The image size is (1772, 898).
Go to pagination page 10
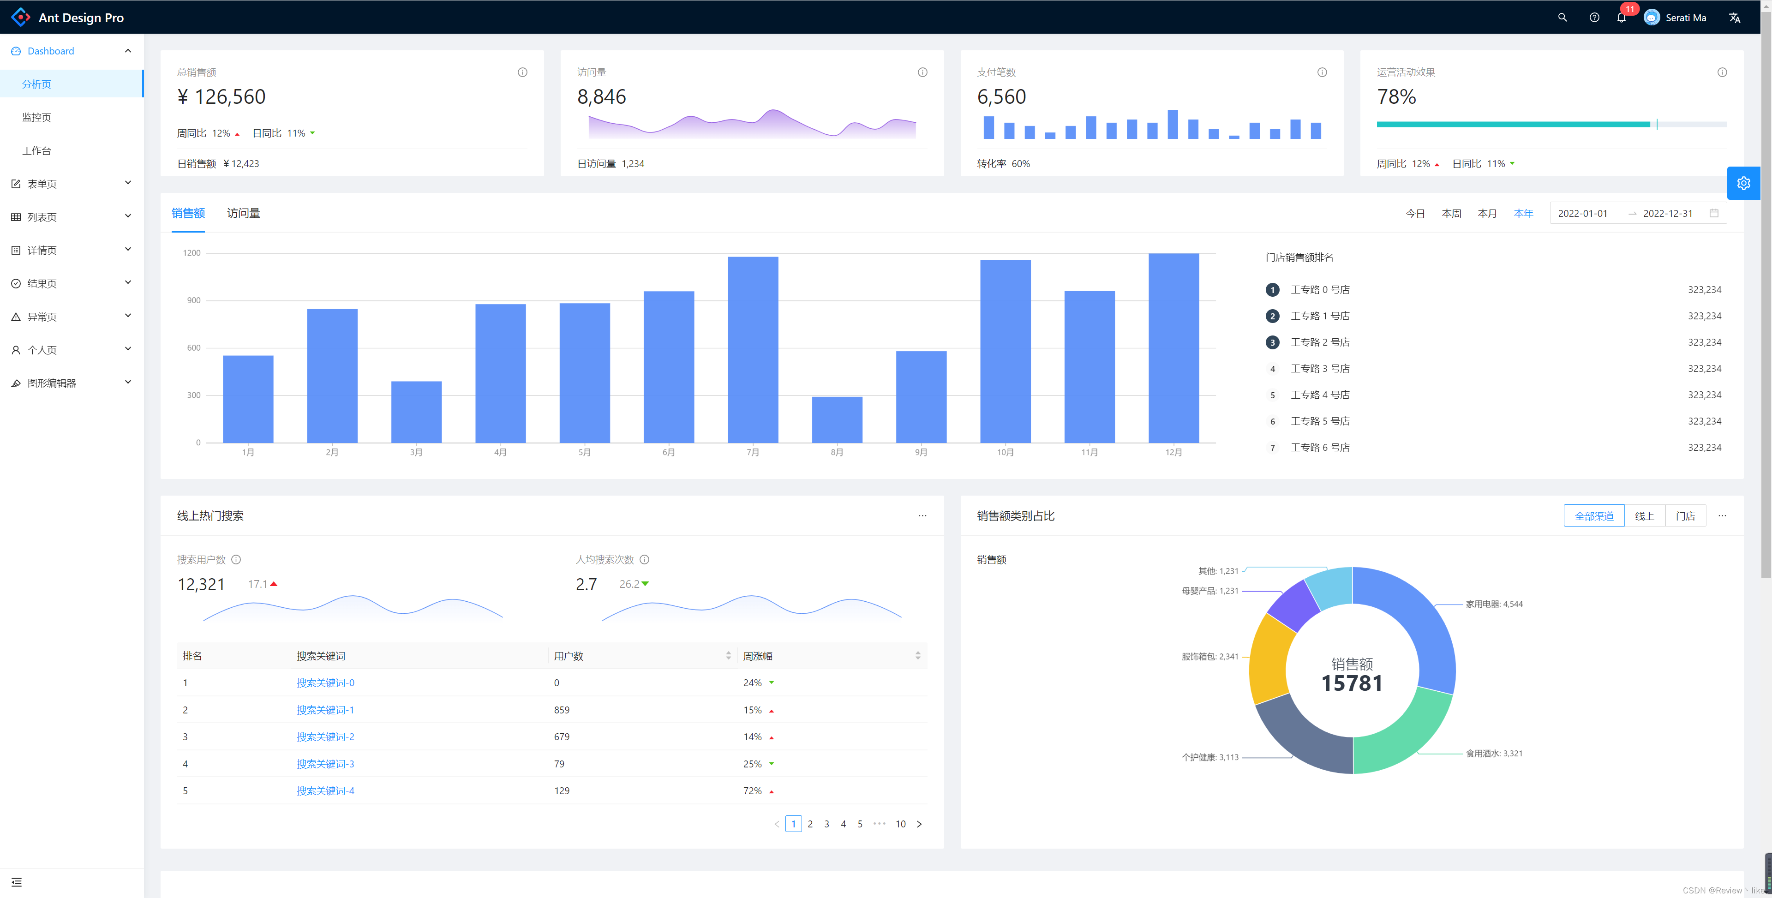[900, 824]
